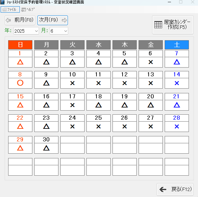Click the triangle symbol under day 4

[98, 62]
